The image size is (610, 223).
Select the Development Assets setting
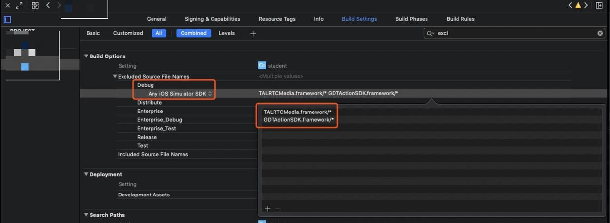[144, 195]
